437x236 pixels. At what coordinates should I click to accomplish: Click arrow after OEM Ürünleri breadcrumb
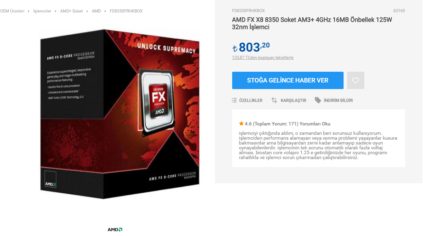(29, 11)
